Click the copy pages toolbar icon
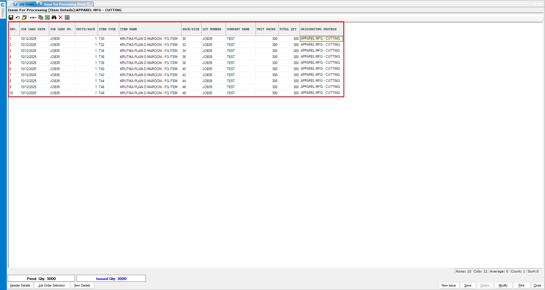Viewport: 545px width, 290px height. (41, 18)
